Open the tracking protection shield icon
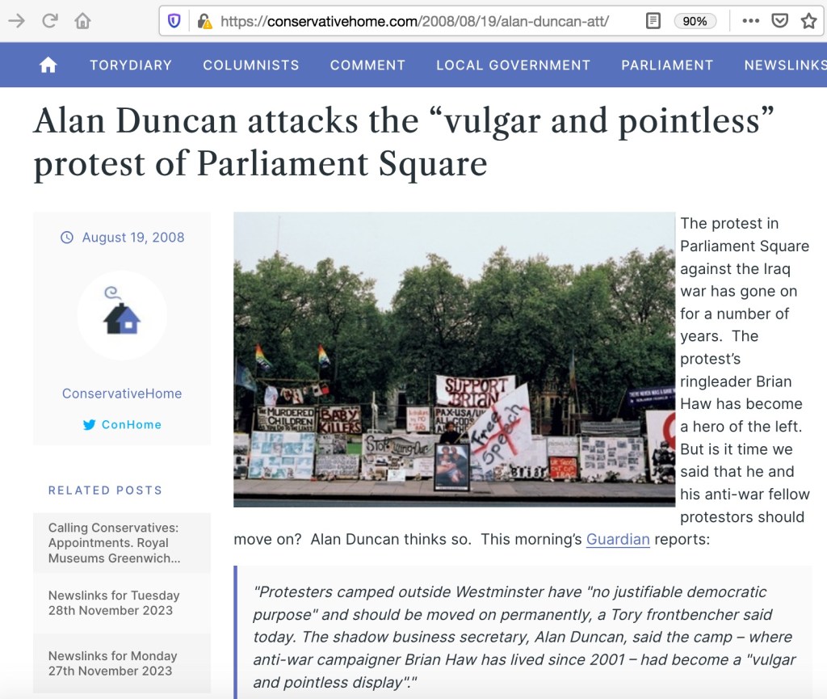This screenshot has width=827, height=699. click(x=174, y=21)
